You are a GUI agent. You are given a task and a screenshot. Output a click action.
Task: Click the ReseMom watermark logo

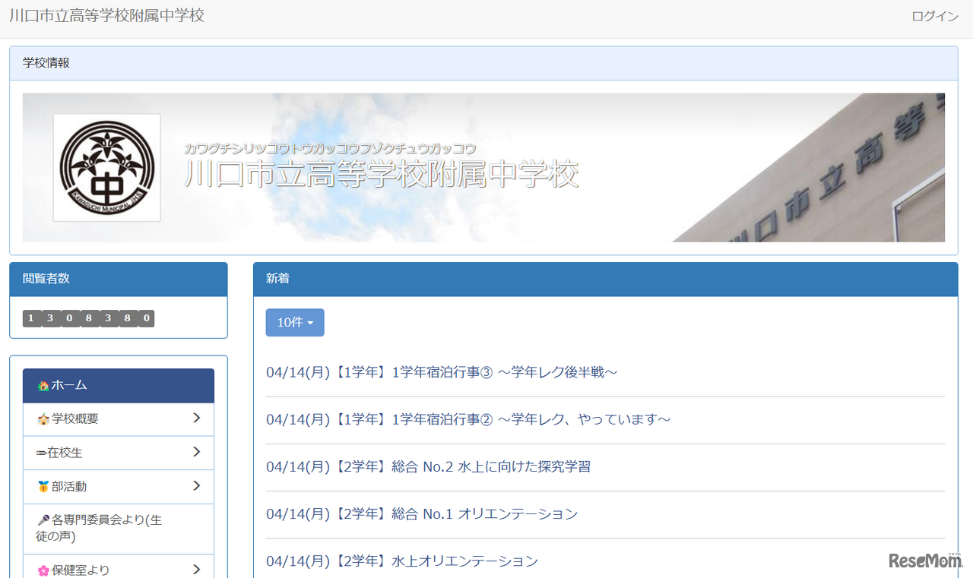925,561
